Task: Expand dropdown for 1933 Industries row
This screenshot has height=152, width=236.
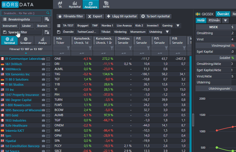Action: coord(48,121)
